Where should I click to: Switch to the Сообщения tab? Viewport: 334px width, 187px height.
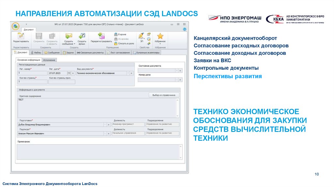(52, 52)
